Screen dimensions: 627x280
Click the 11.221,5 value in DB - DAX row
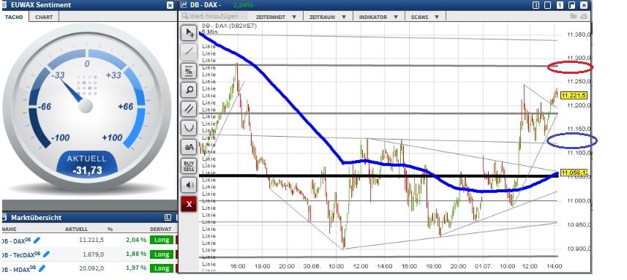pos(91,240)
